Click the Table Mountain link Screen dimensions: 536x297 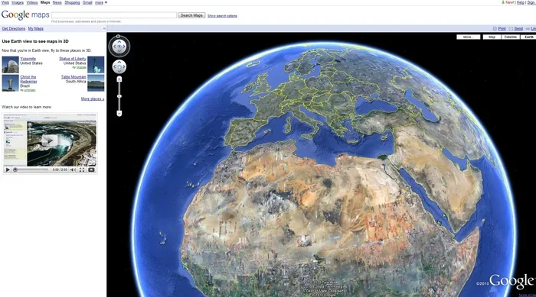click(x=74, y=77)
